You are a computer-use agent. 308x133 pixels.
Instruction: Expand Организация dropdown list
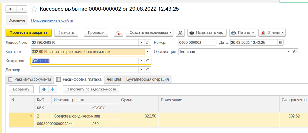(289, 52)
